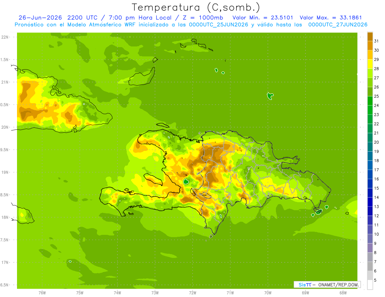The image size is (385, 297).
Task: Click the '22N' latitude axis label
Action: pyautogui.click(x=5, y=37)
